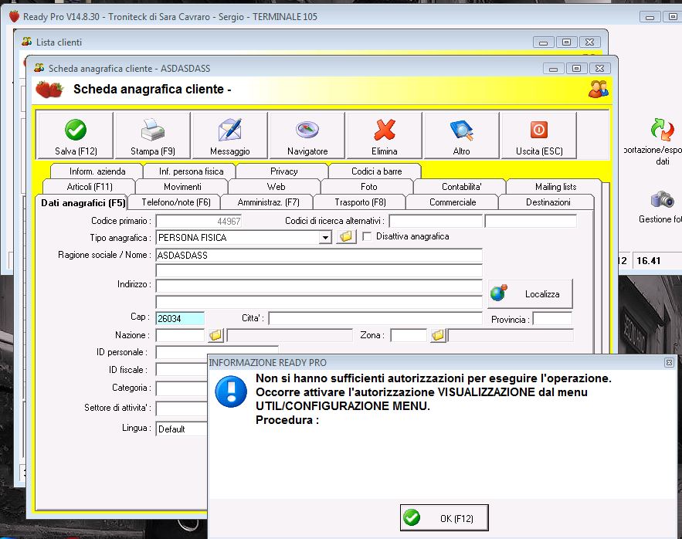Switch to Trasporto (F8) tab
Screen dimensions: 682x539
(360, 202)
